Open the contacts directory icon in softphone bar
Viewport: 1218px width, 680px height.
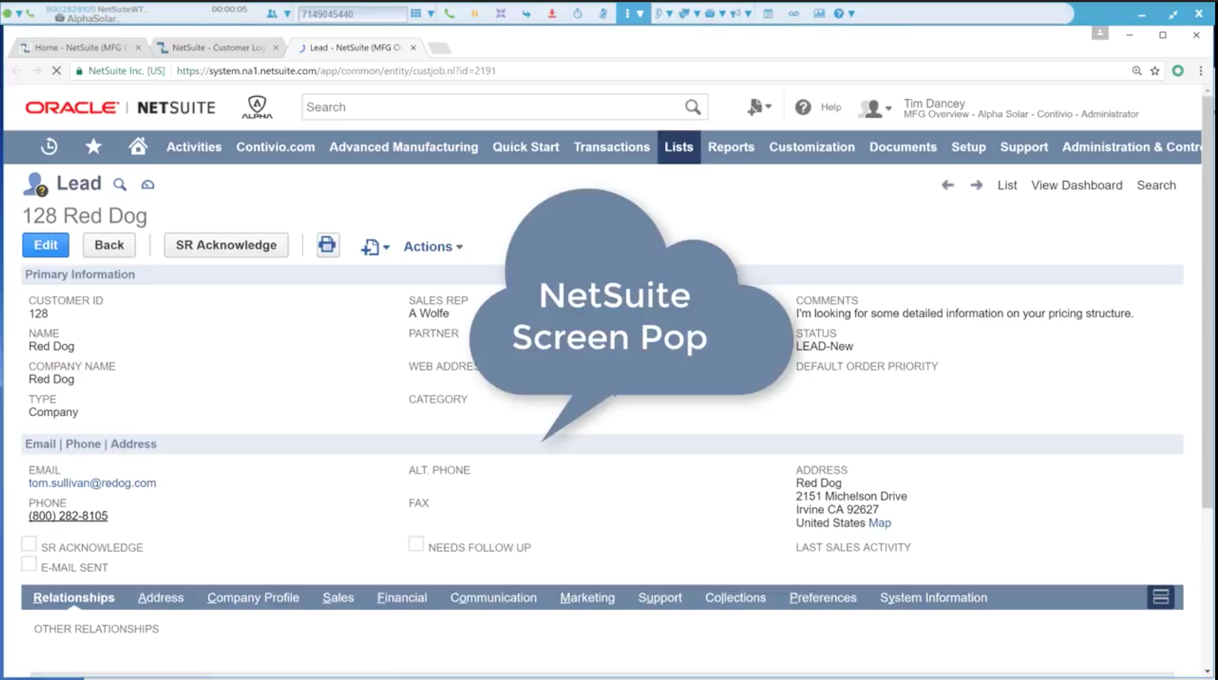[272, 14]
